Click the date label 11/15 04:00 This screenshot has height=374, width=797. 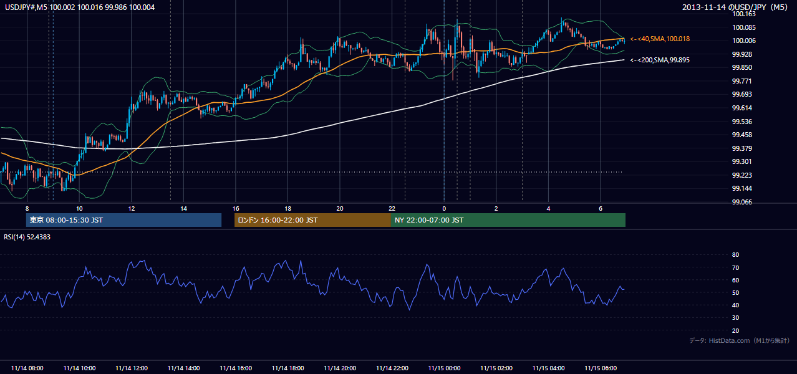548,368
